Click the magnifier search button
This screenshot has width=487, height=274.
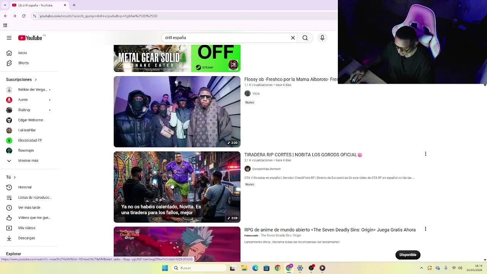click(x=305, y=38)
